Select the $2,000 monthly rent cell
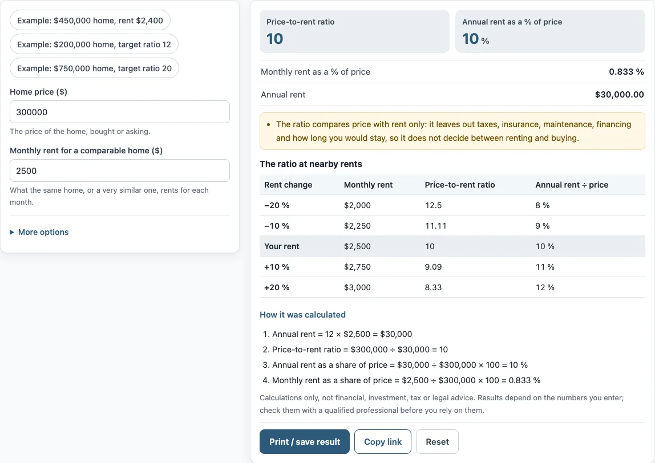655x463 pixels. 357,205
